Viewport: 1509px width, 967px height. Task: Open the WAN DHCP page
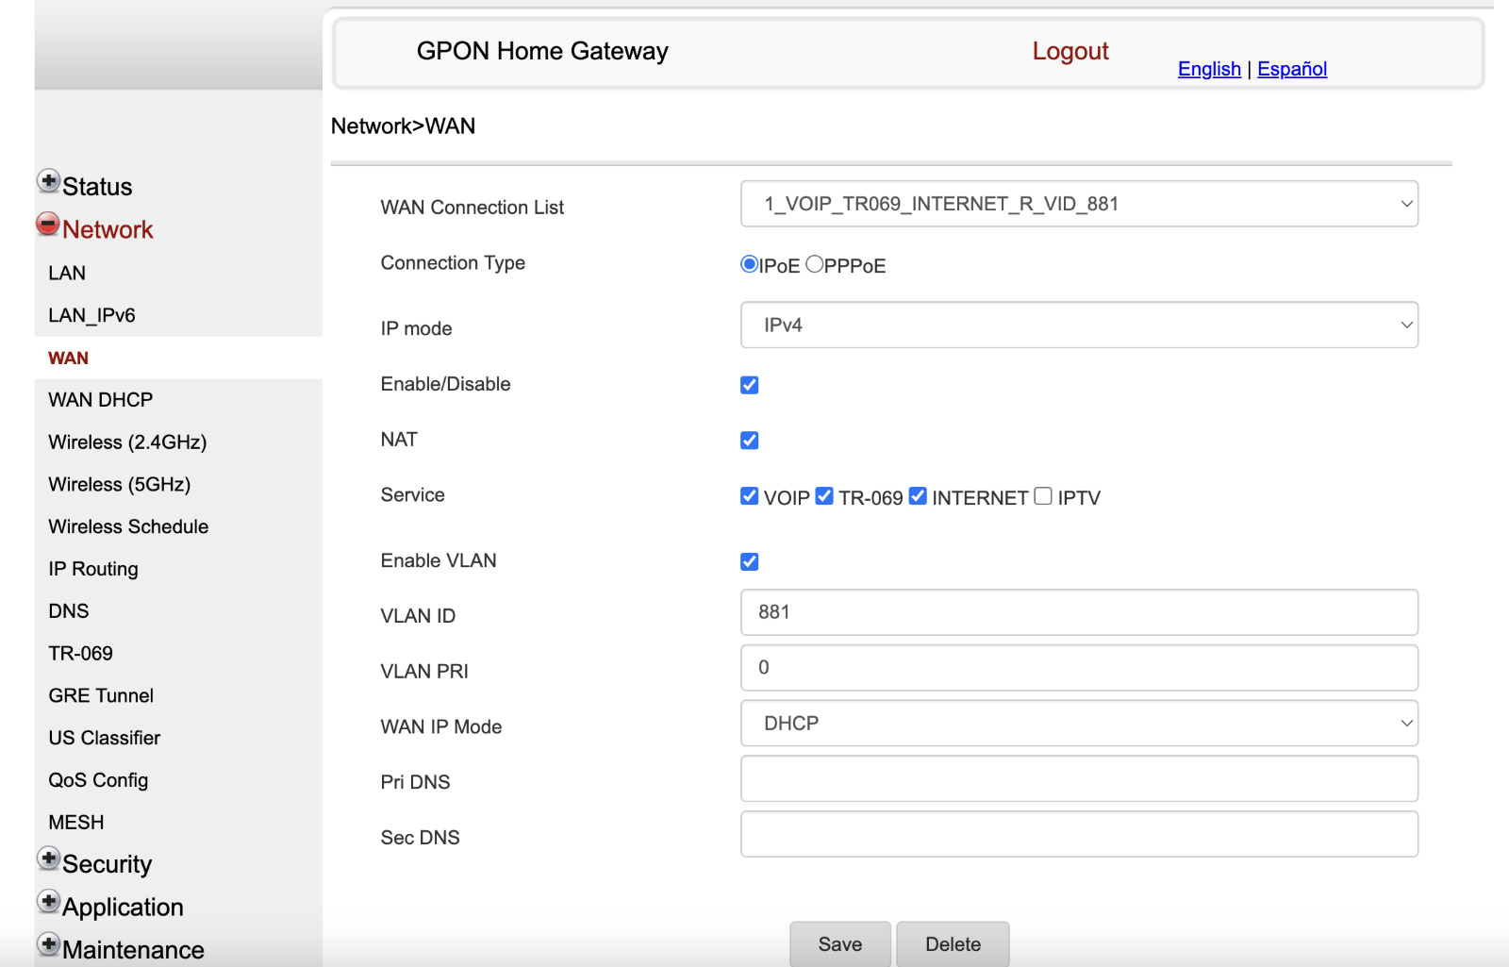pos(99,399)
